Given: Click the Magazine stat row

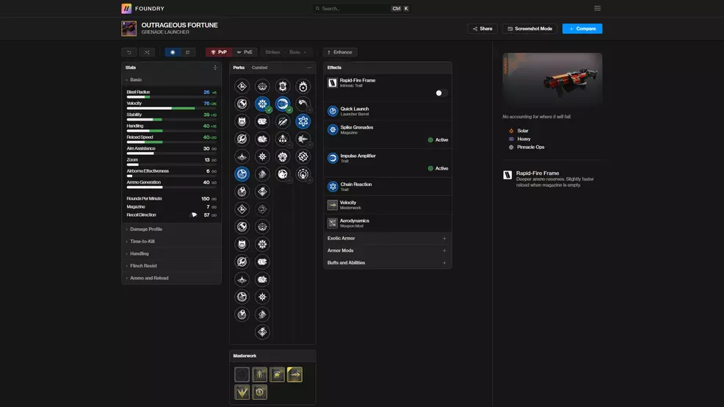Looking at the screenshot, I should (x=171, y=207).
